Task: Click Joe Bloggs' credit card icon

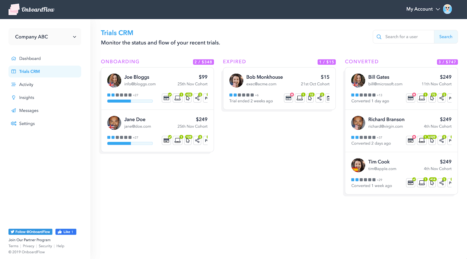Action: tap(166, 98)
